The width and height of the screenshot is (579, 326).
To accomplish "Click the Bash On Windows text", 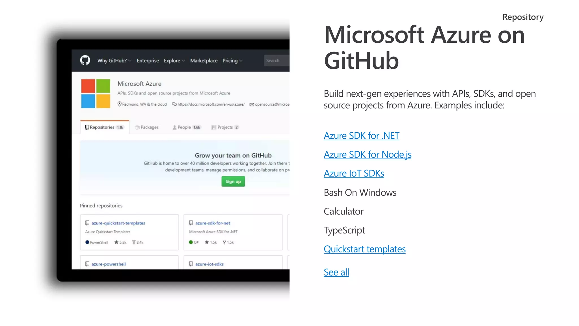I will pyautogui.click(x=360, y=192).
